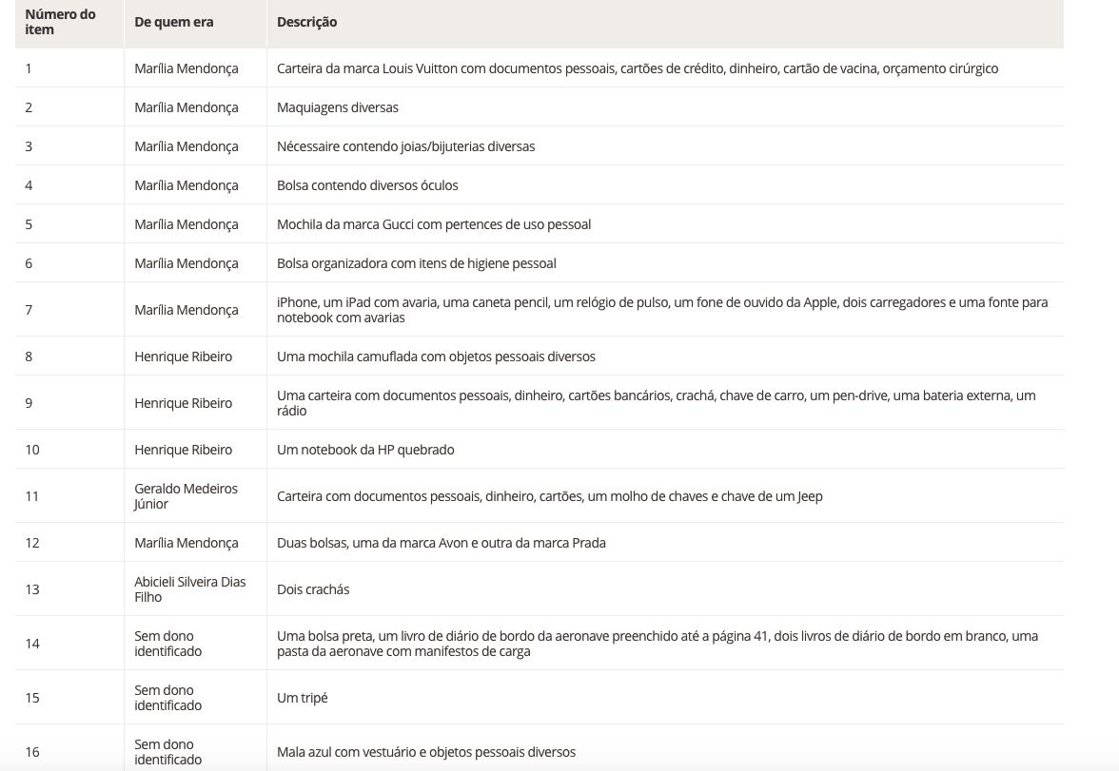Select the "Um tripé" description cell
Screen dimensions: 1119x771
(302, 698)
